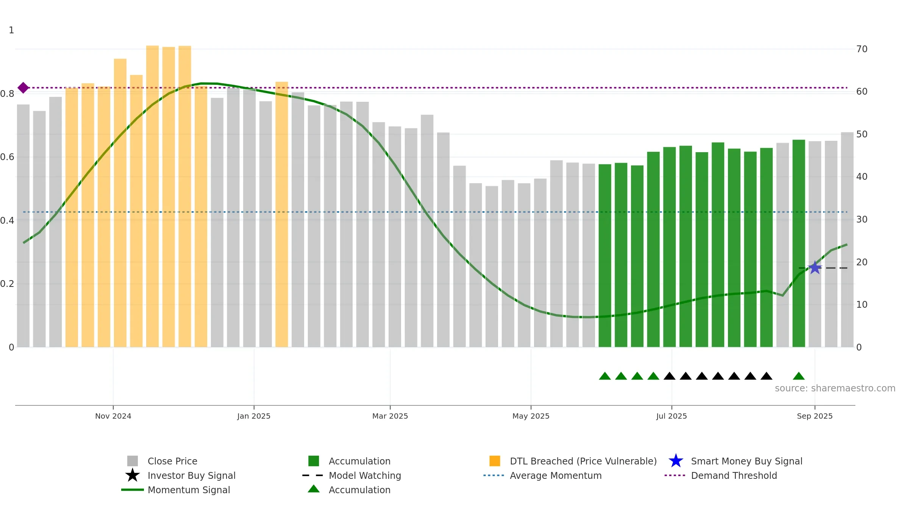Click the green Accumulation triangle in legend
This screenshot has height=511, width=909.
314,489
